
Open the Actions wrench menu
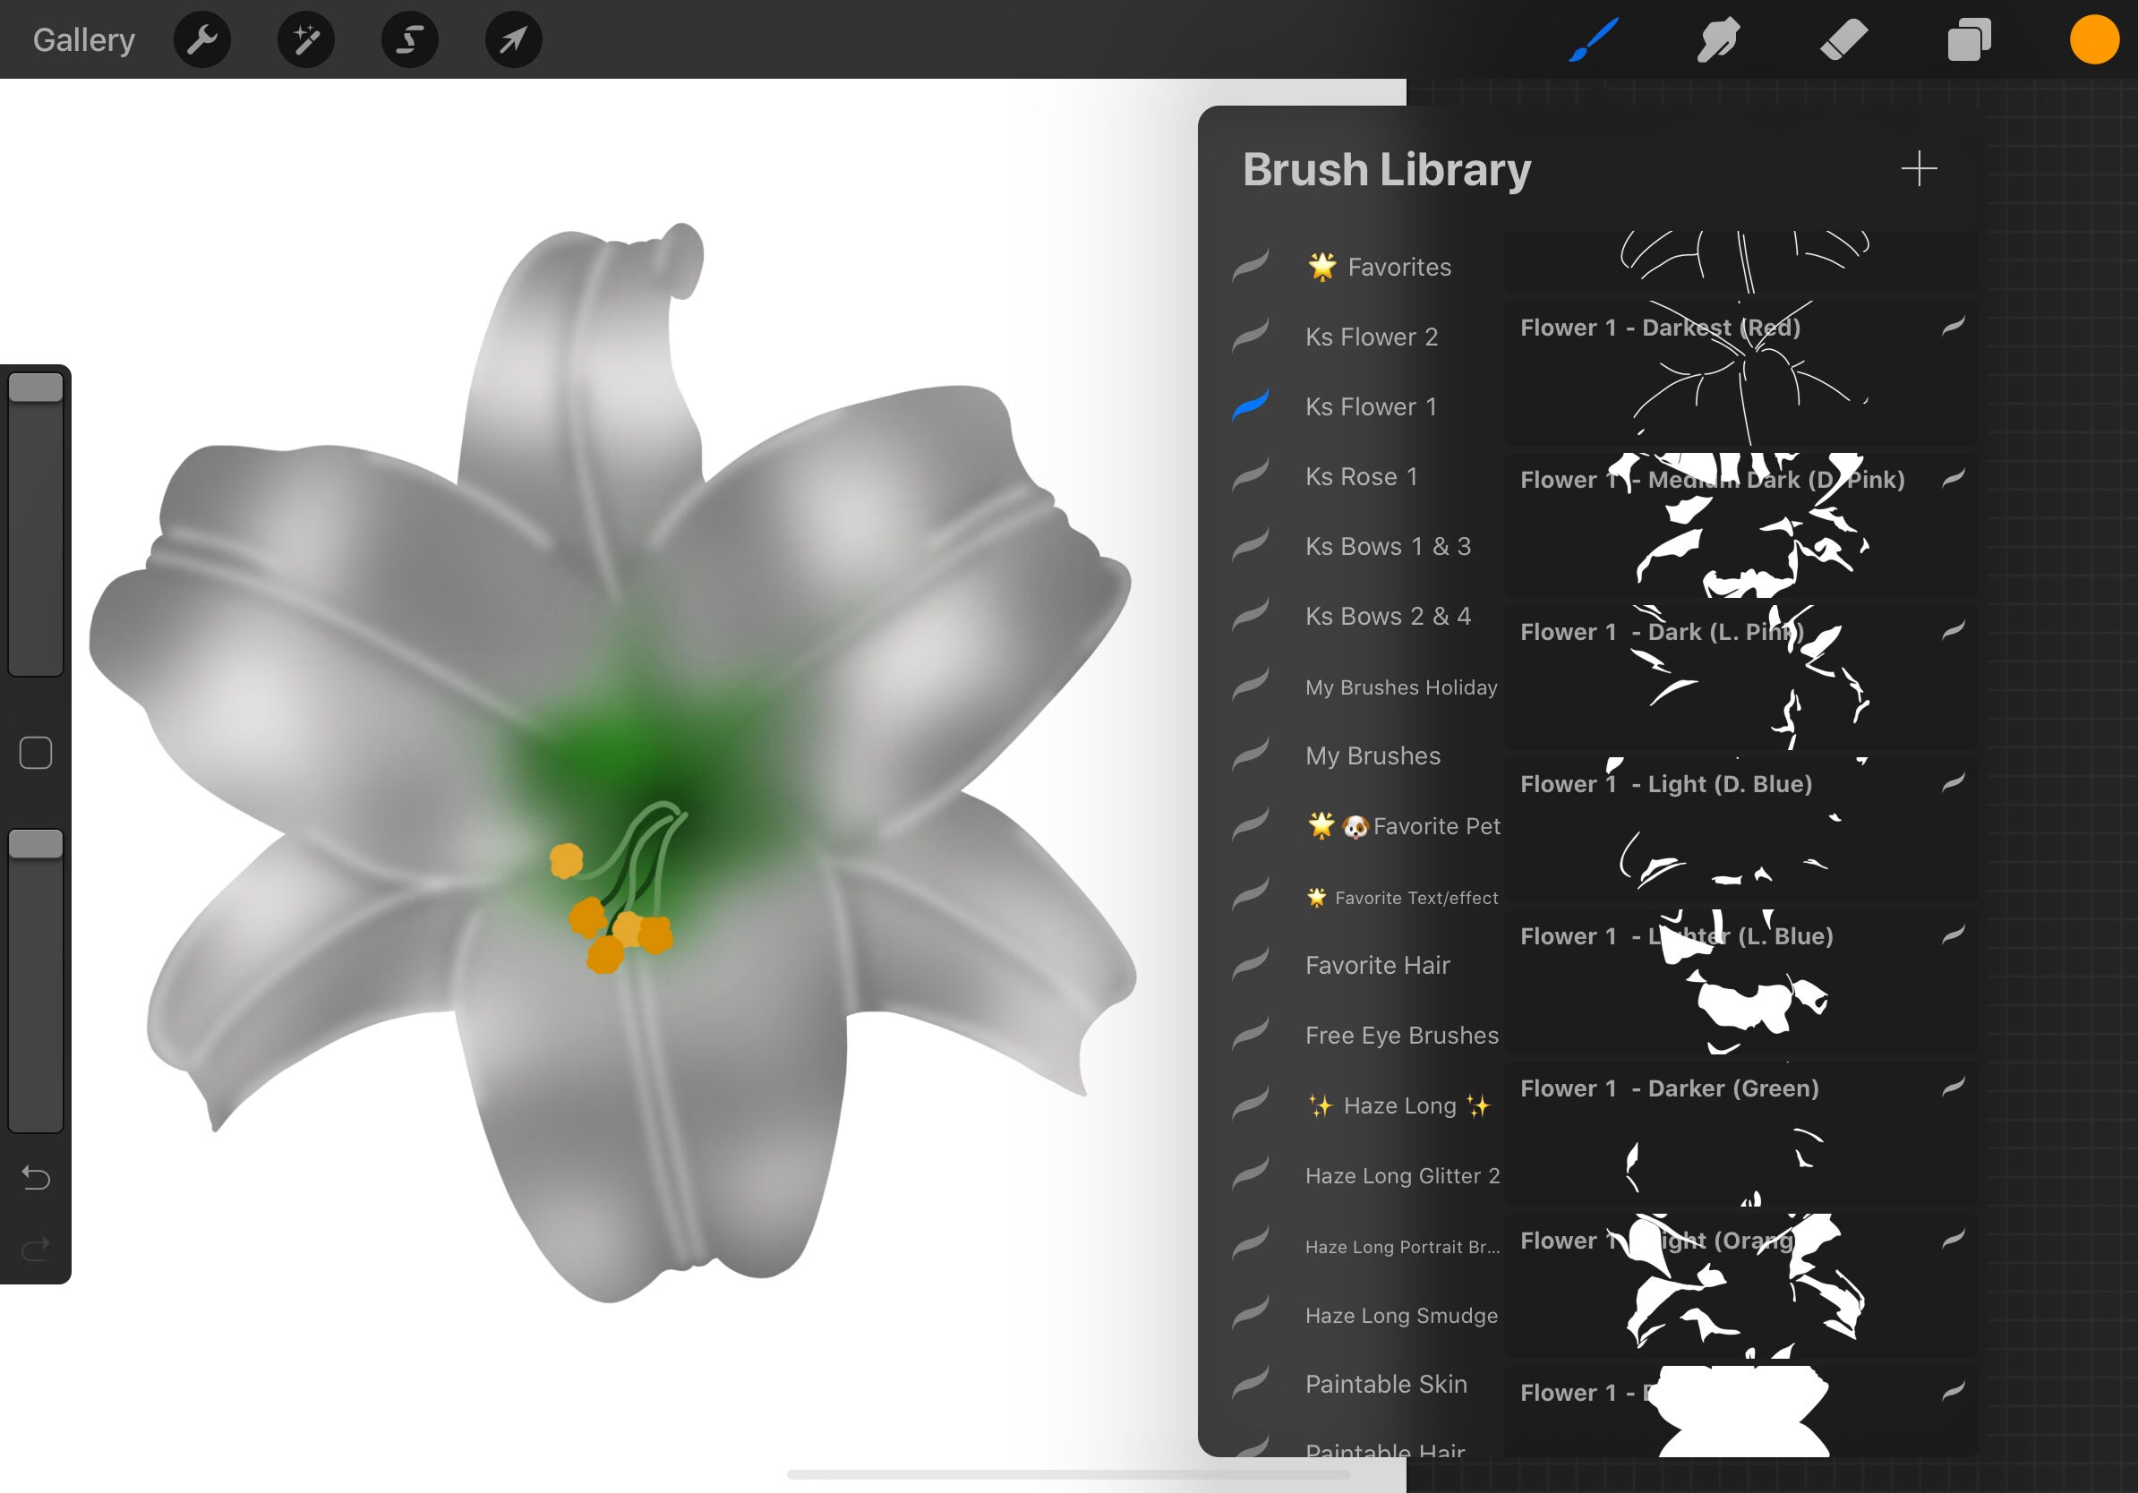pyautogui.click(x=201, y=39)
